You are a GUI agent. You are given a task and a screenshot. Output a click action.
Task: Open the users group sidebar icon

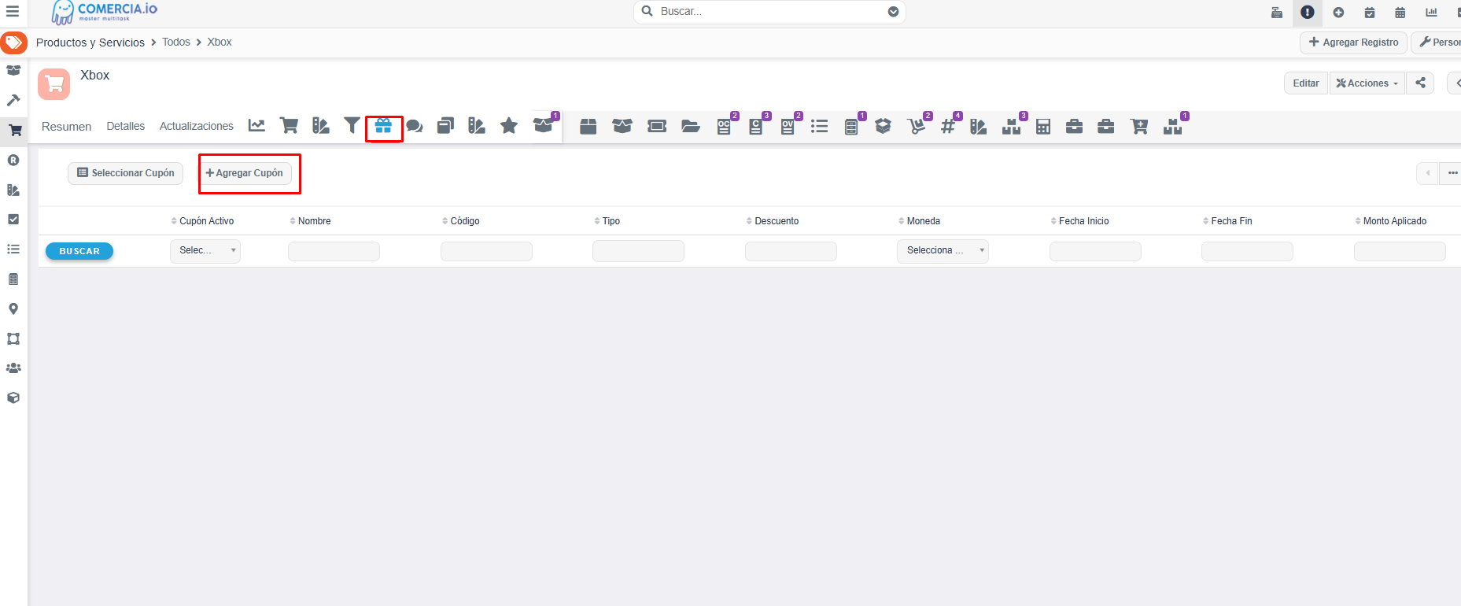coord(13,368)
